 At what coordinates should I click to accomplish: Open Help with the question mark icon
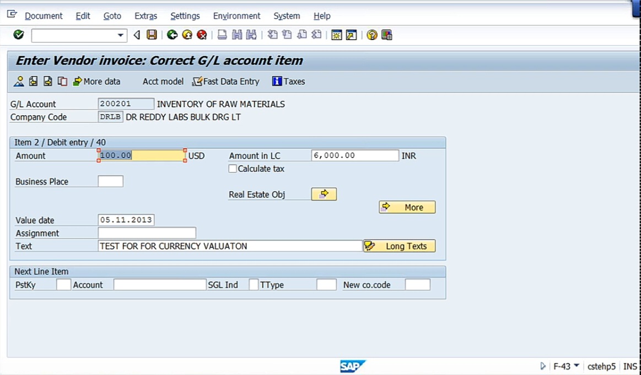[371, 35]
